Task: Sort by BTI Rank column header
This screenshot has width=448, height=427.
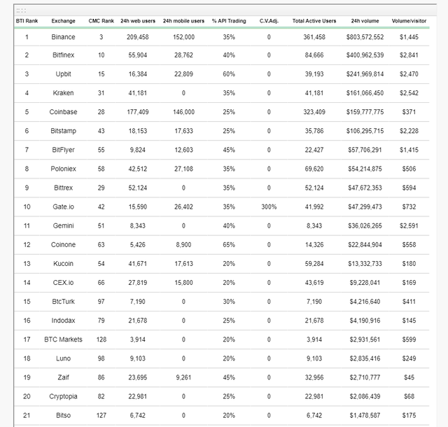Action: 27,21
